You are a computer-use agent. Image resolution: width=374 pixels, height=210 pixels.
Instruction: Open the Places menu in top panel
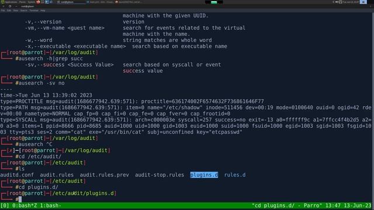click(22, 2)
